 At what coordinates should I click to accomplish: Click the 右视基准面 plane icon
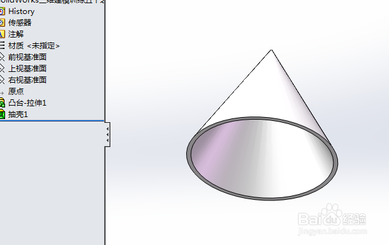click(x=2, y=80)
